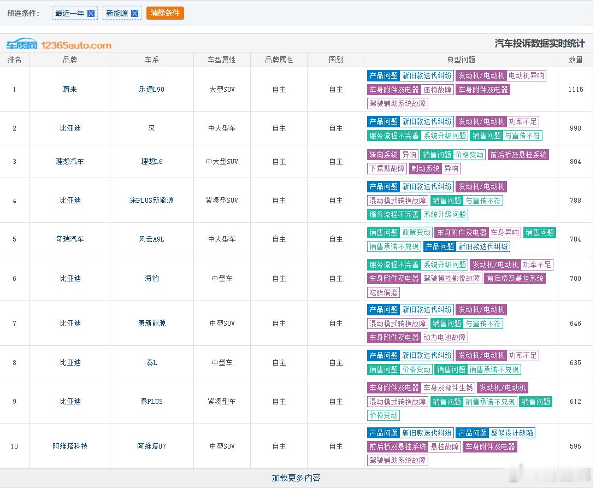The height and width of the screenshot is (488, 596).
Task: Open the 蔚来 brand link
Action: click(70, 90)
